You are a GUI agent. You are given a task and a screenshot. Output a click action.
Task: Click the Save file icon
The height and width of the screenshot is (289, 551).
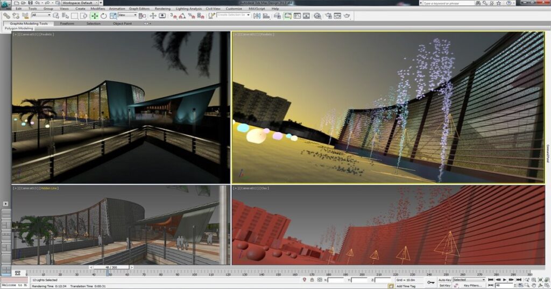click(x=30, y=3)
